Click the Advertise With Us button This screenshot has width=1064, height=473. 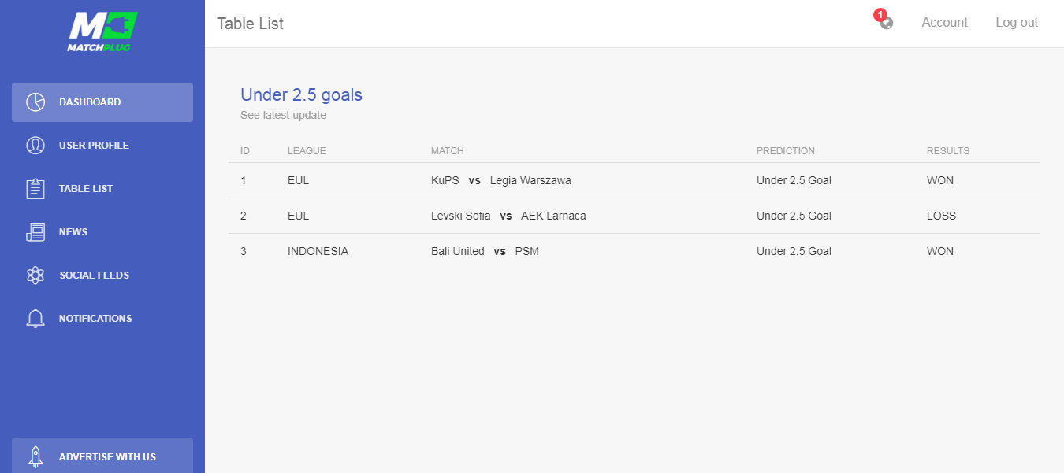click(x=102, y=456)
